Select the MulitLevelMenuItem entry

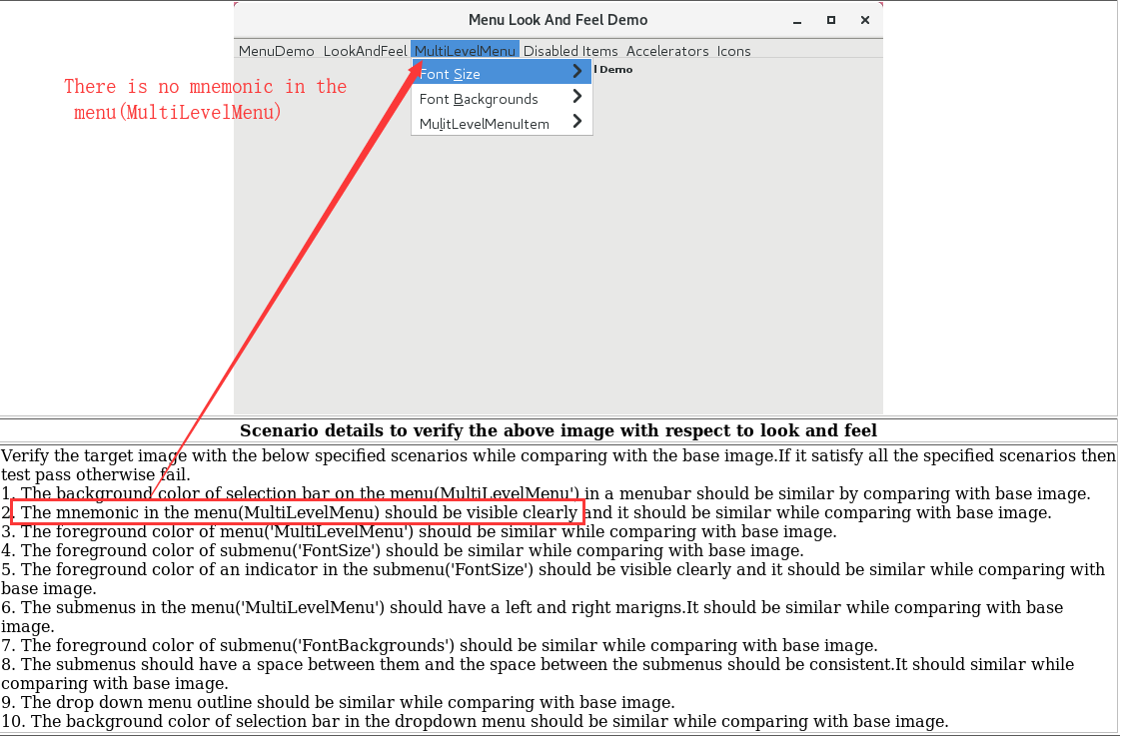(x=485, y=124)
